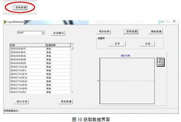Screen dimensions: 181x122
Task: Click inside the COM7 combo box field
Action: tap(29, 33)
